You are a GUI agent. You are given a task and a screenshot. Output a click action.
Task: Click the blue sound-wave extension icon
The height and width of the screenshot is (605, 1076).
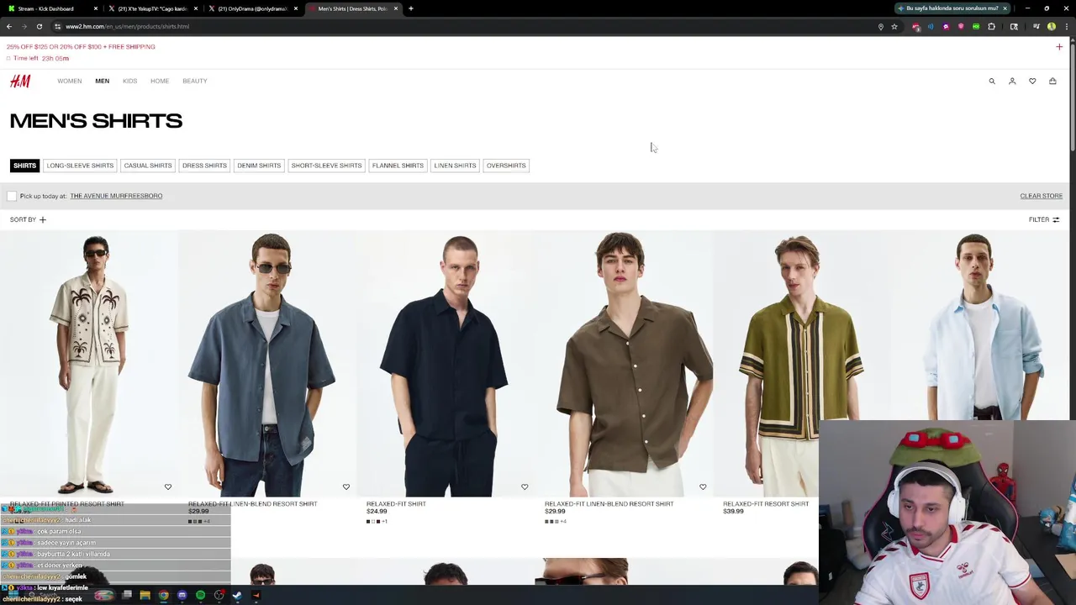(931, 27)
